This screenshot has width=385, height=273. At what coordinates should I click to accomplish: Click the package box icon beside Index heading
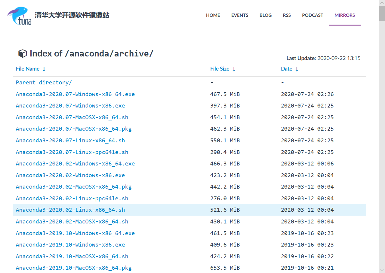[22, 53]
